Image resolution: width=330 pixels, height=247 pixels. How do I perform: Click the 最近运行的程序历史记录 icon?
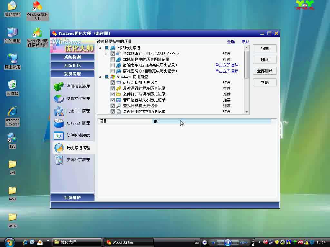click(119, 88)
